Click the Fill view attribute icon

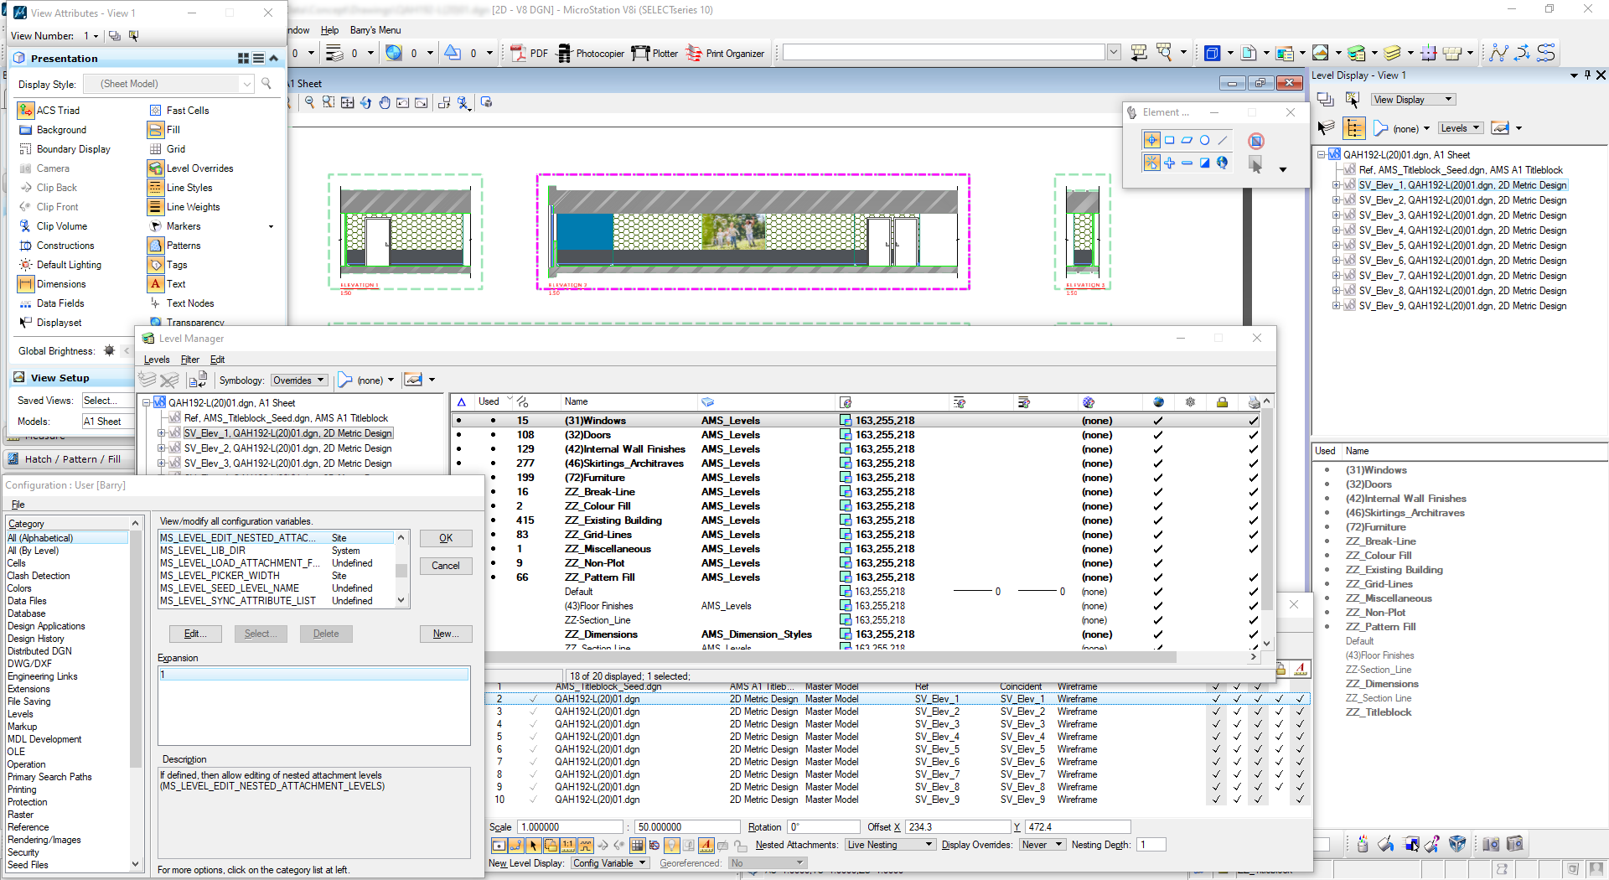[155, 130]
